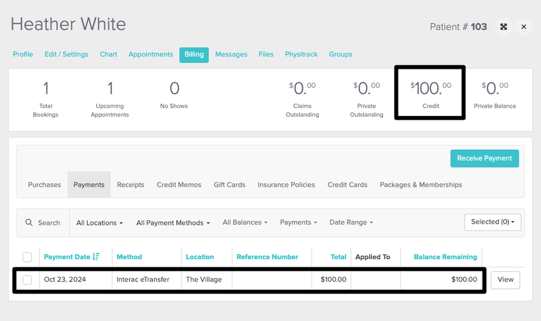
Task: Click the Search payments field
Action: [x=49, y=223]
